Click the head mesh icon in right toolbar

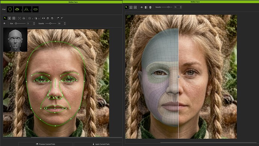(150, 7)
